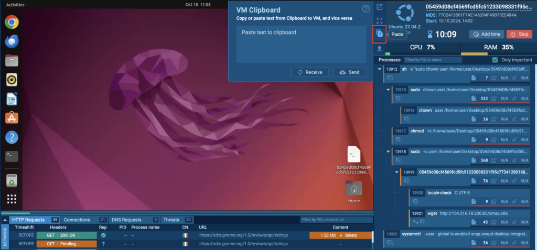This screenshot has height=250, width=537.
Task: Click Italy flag in 200: OK row
Action: 185,235
